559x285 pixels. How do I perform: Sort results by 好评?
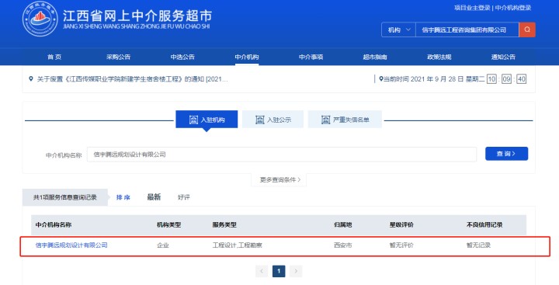click(183, 197)
